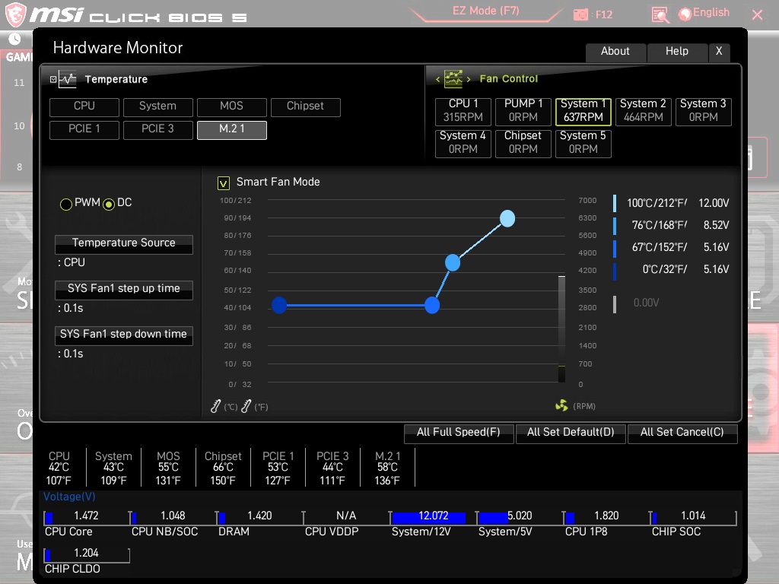Select the System temperature button

coord(158,106)
